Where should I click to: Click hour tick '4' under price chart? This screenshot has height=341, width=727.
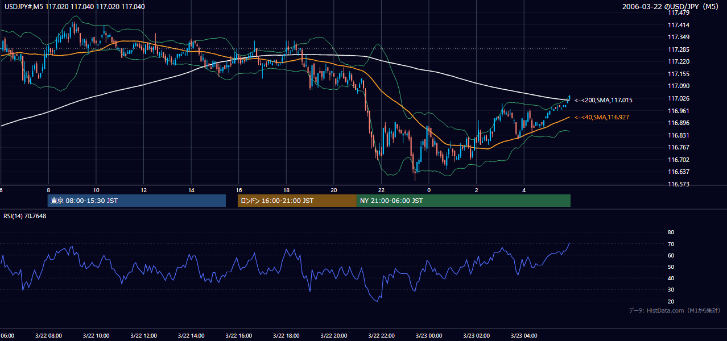pyautogui.click(x=524, y=190)
